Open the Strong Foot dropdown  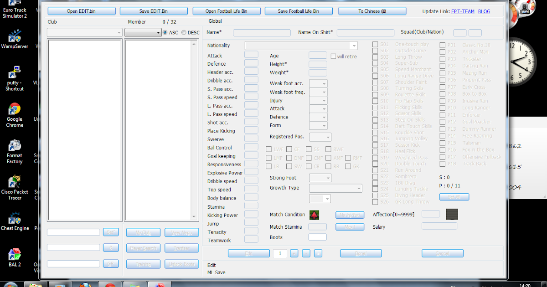coord(320,178)
